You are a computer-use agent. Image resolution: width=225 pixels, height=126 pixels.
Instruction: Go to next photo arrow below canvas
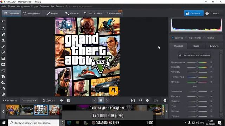click(107, 100)
